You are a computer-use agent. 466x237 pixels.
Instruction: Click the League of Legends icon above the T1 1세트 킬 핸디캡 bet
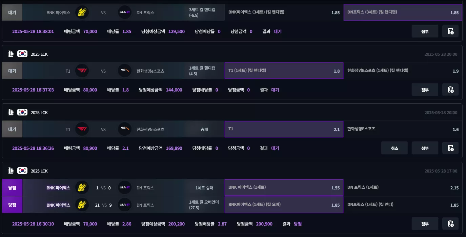point(11,54)
